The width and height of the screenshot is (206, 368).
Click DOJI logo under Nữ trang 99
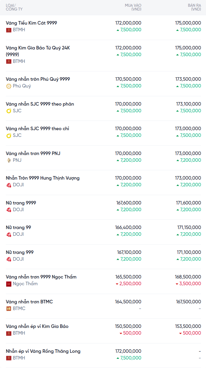pyautogui.click(x=9, y=234)
